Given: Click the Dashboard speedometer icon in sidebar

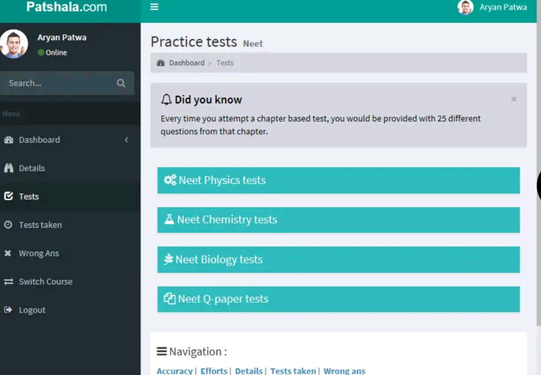Looking at the screenshot, I should pos(9,140).
